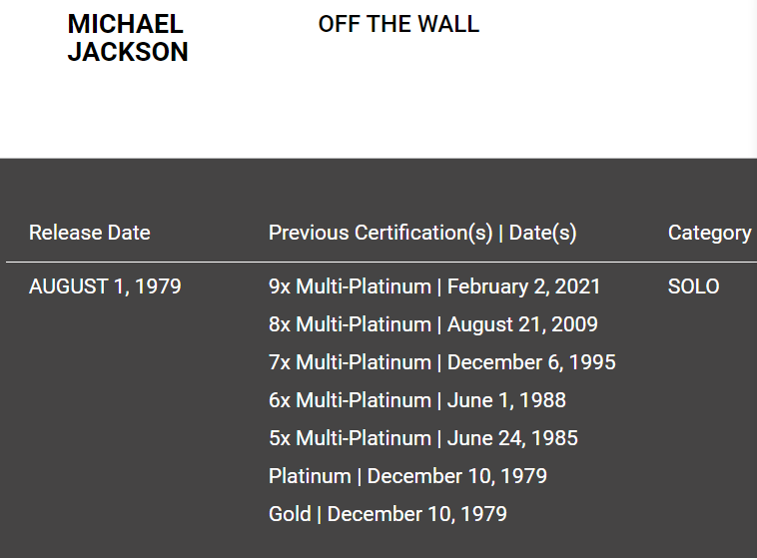Click the December 6, 1995 date

point(531,362)
